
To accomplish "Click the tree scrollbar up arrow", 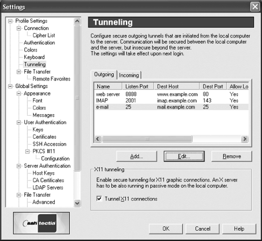I will coord(77,21).
